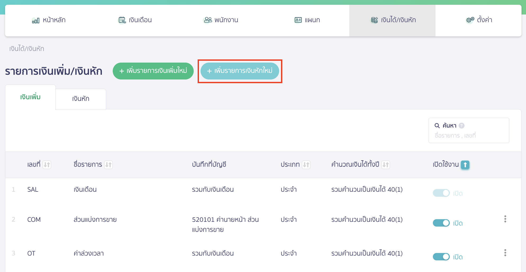Open หน้าหลัก via the bar chart icon
526x272 pixels.
pyautogui.click(x=35, y=20)
